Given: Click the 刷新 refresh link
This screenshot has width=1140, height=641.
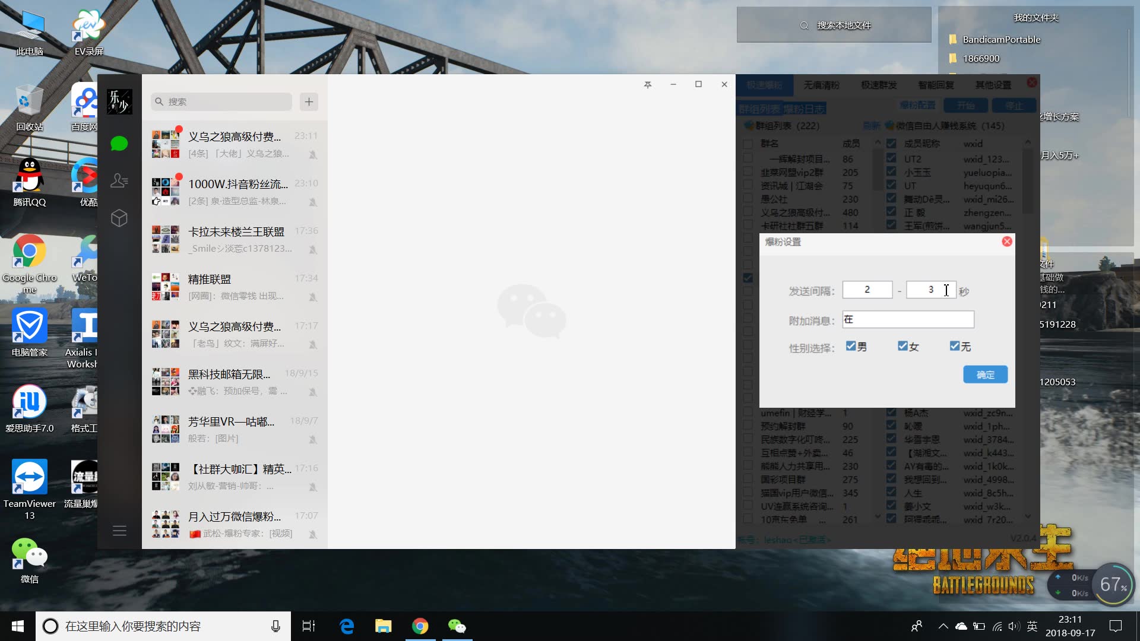Looking at the screenshot, I should click(x=872, y=125).
